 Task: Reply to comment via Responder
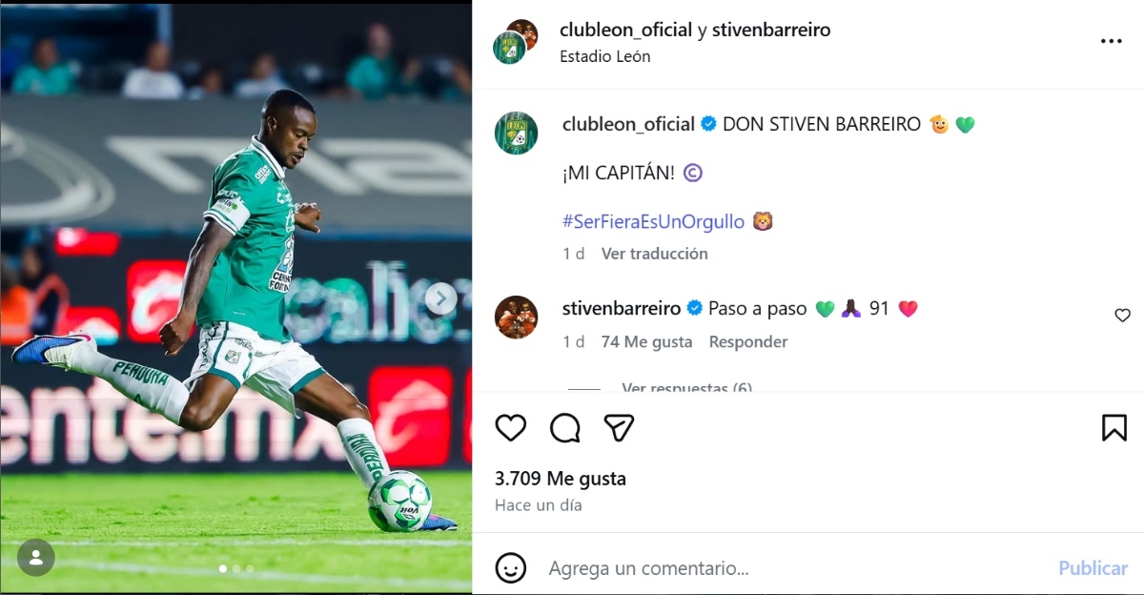point(748,341)
